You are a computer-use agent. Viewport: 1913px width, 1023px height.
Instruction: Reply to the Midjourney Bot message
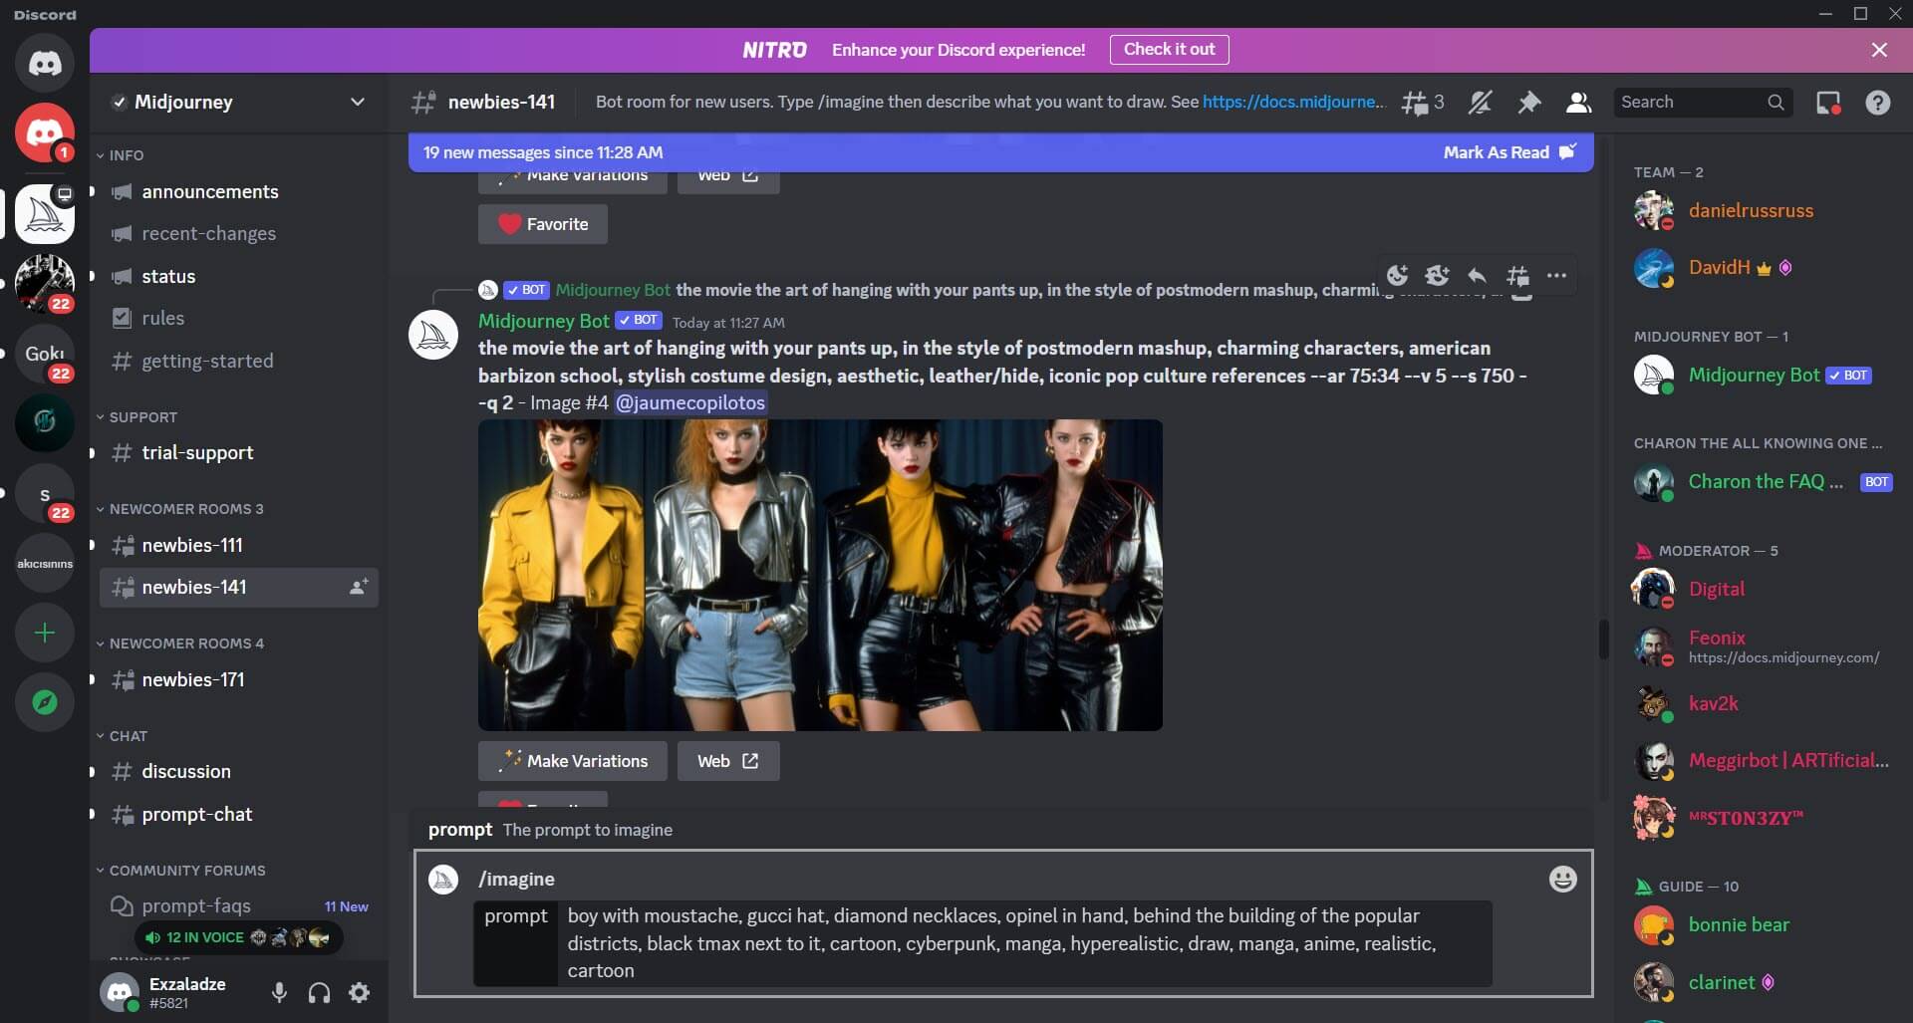[1477, 275]
